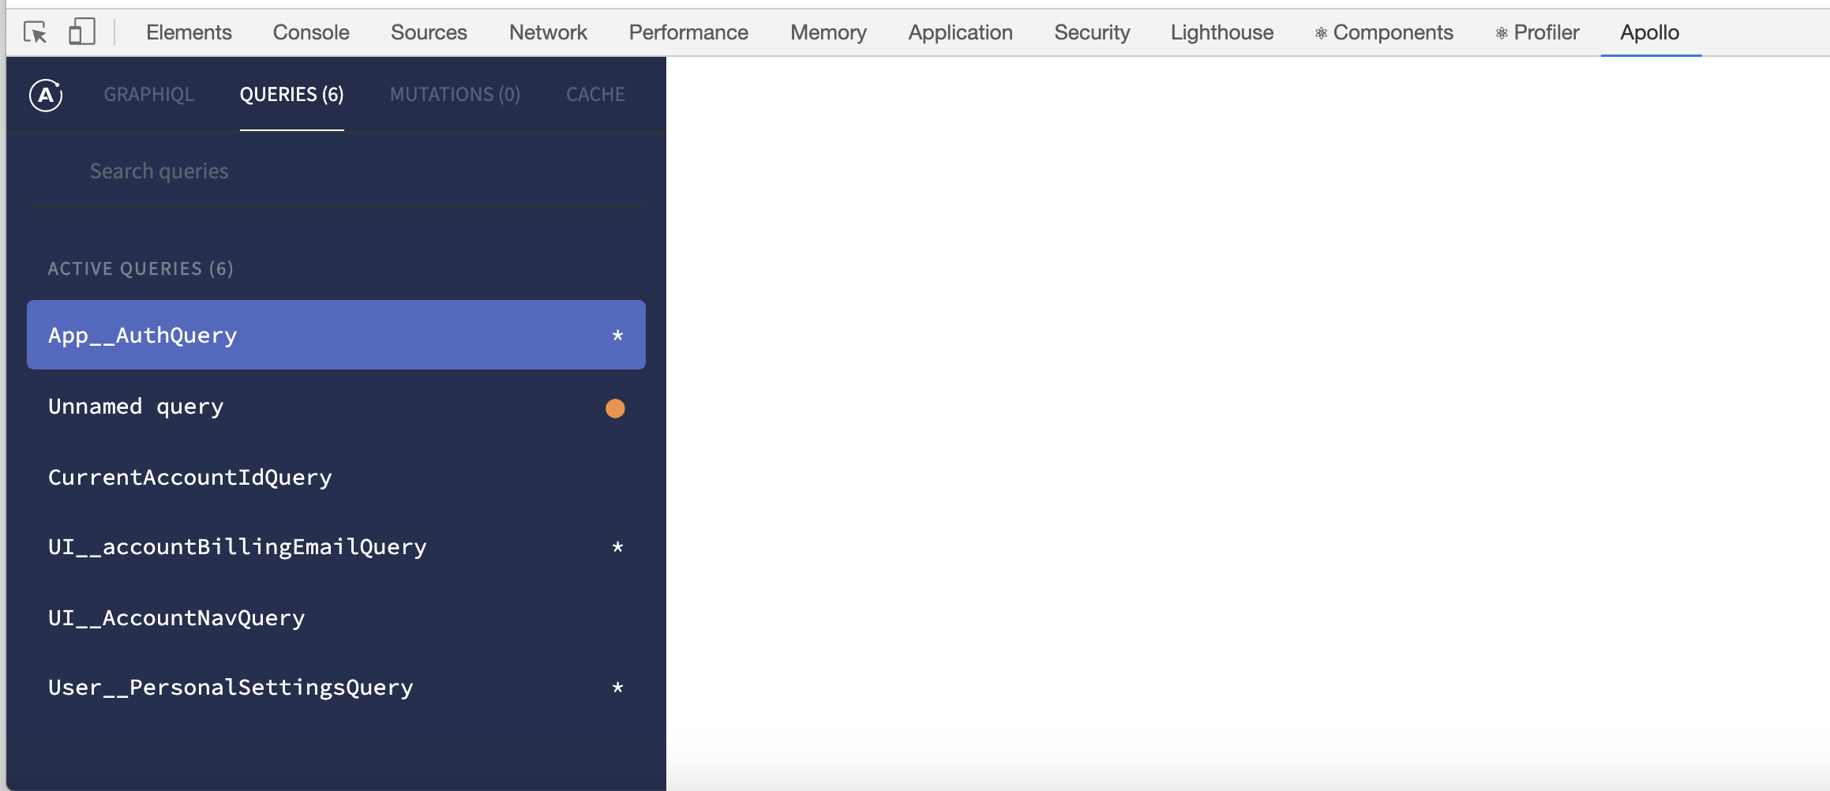Click the asterisk next to App__AuthQuery
1830x791 pixels.
point(617,335)
